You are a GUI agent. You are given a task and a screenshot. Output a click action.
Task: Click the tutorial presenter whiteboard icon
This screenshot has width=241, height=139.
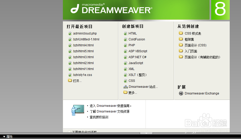click(78, 110)
